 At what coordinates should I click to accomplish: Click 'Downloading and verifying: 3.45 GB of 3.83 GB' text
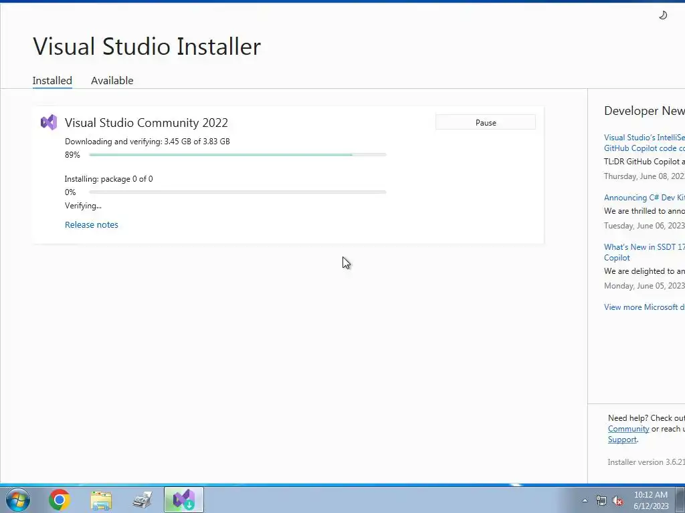pyautogui.click(x=147, y=142)
